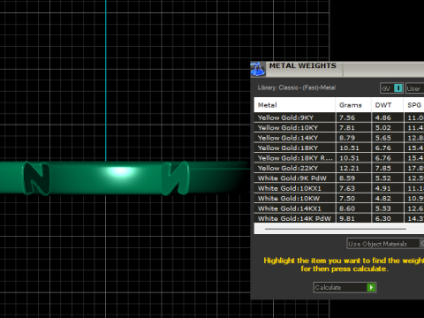Viewport: 424px width, 318px height.
Task: Select the White Gold:14KX1 row
Action: pyautogui.click(x=339, y=208)
